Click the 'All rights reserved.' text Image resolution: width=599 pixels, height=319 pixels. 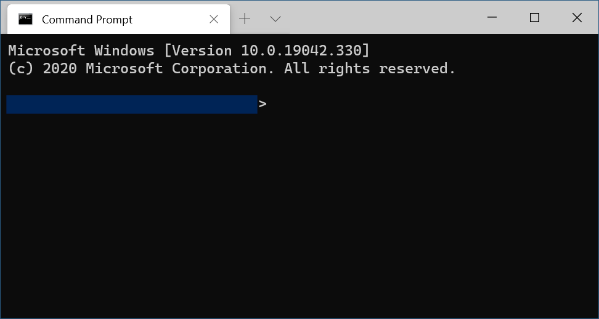(x=370, y=68)
